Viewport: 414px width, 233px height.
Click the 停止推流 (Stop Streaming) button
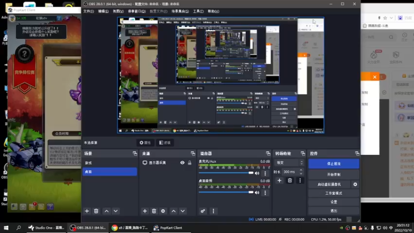pos(334,164)
